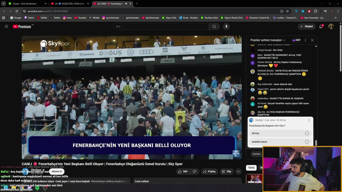Viewport: 342px width, 192px height.
Task: Open the Yayıncı Paneli | Kick bookmark
Action: (232, 18)
